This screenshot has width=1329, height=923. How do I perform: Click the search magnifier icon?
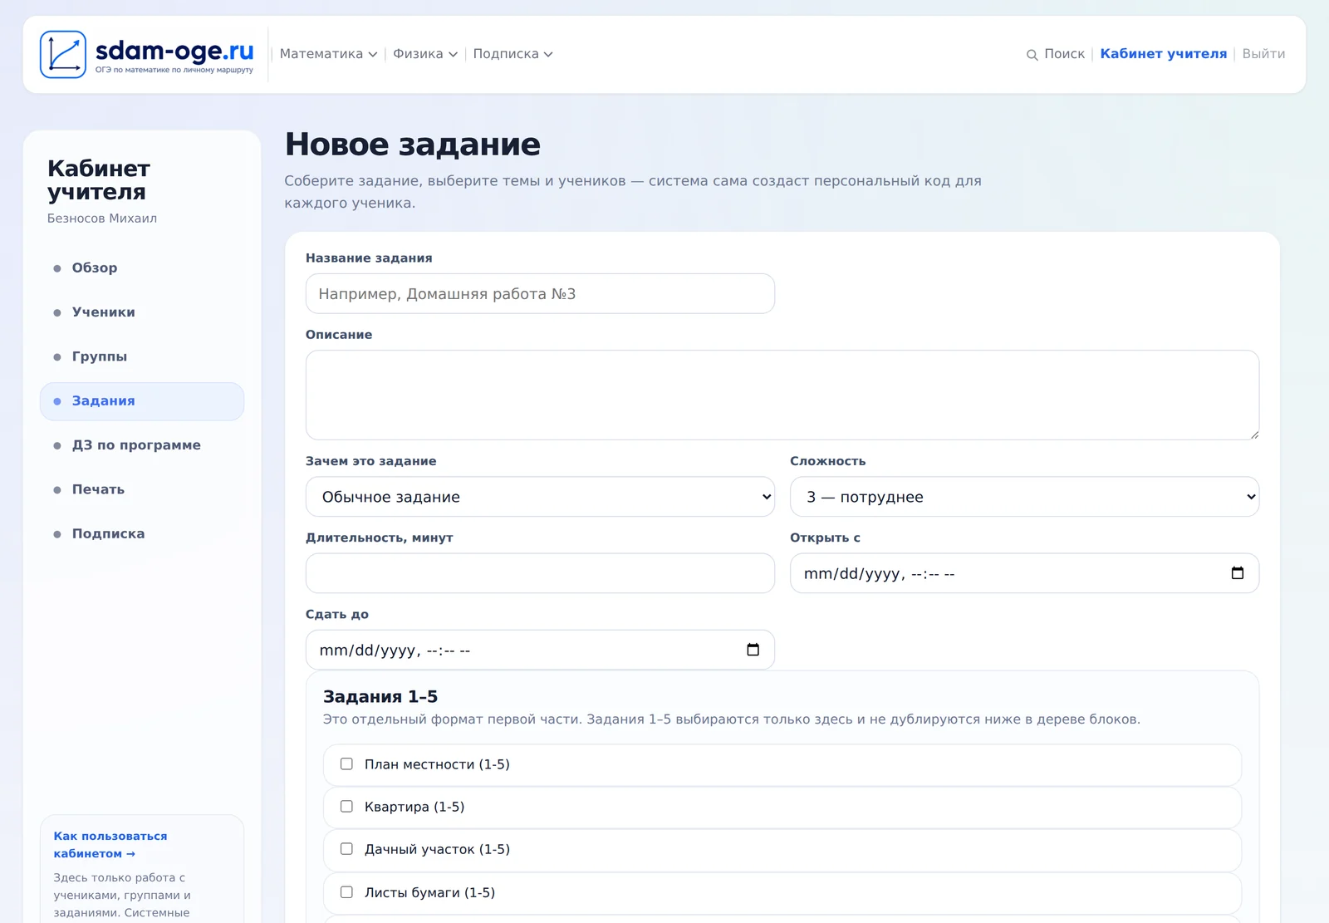coord(1032,55)
